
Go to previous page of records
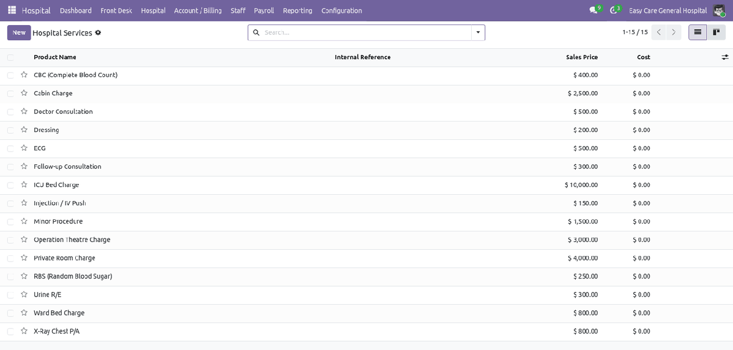659,32
